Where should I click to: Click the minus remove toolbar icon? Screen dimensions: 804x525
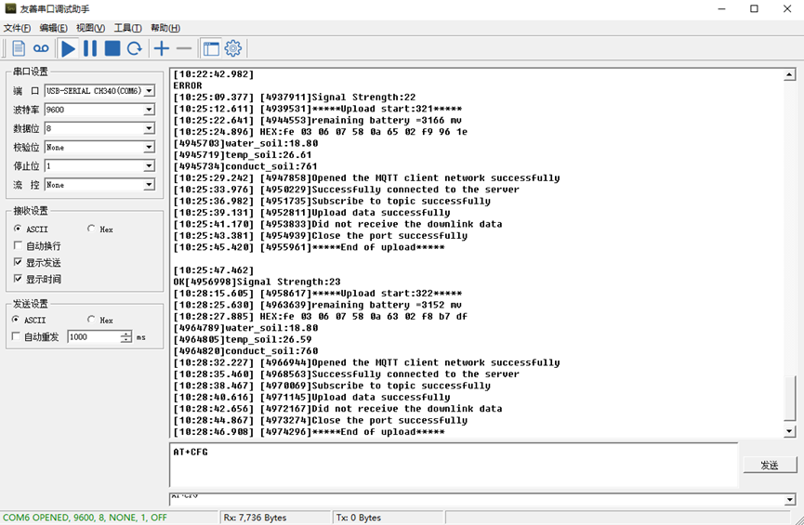183,48
